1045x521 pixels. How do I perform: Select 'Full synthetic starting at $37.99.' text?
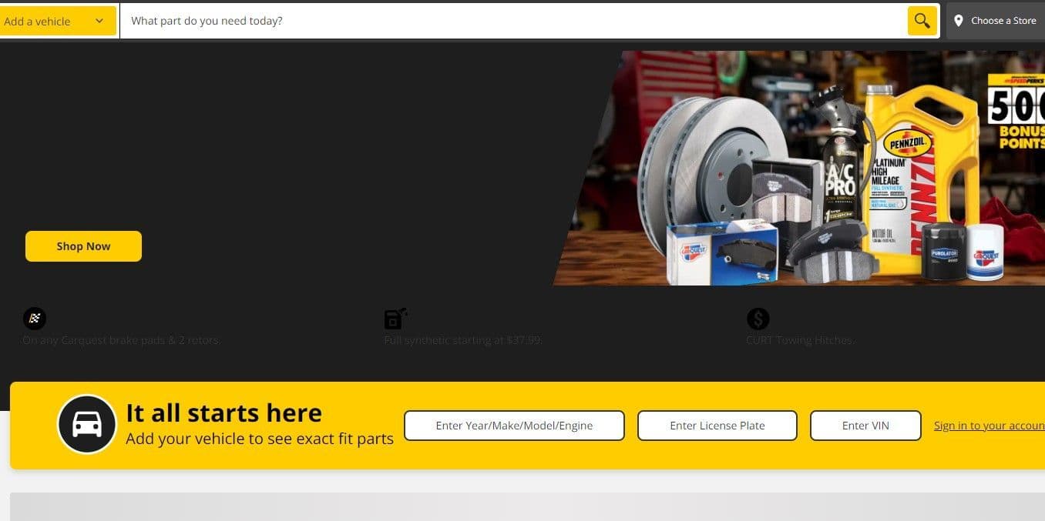click(x=463, y=340)
